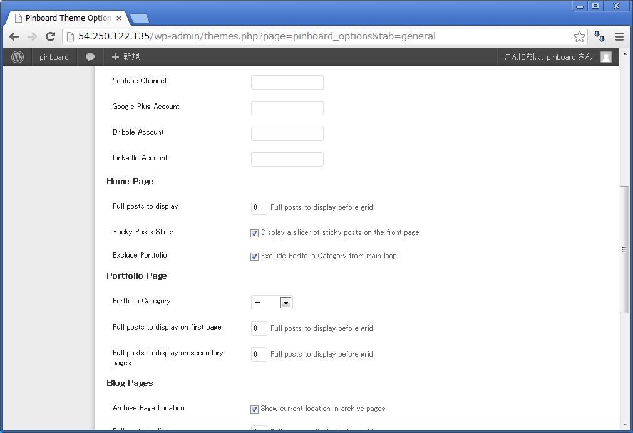Click the Google Plus Account field
The image size is (633, 433).
point(287,108)
